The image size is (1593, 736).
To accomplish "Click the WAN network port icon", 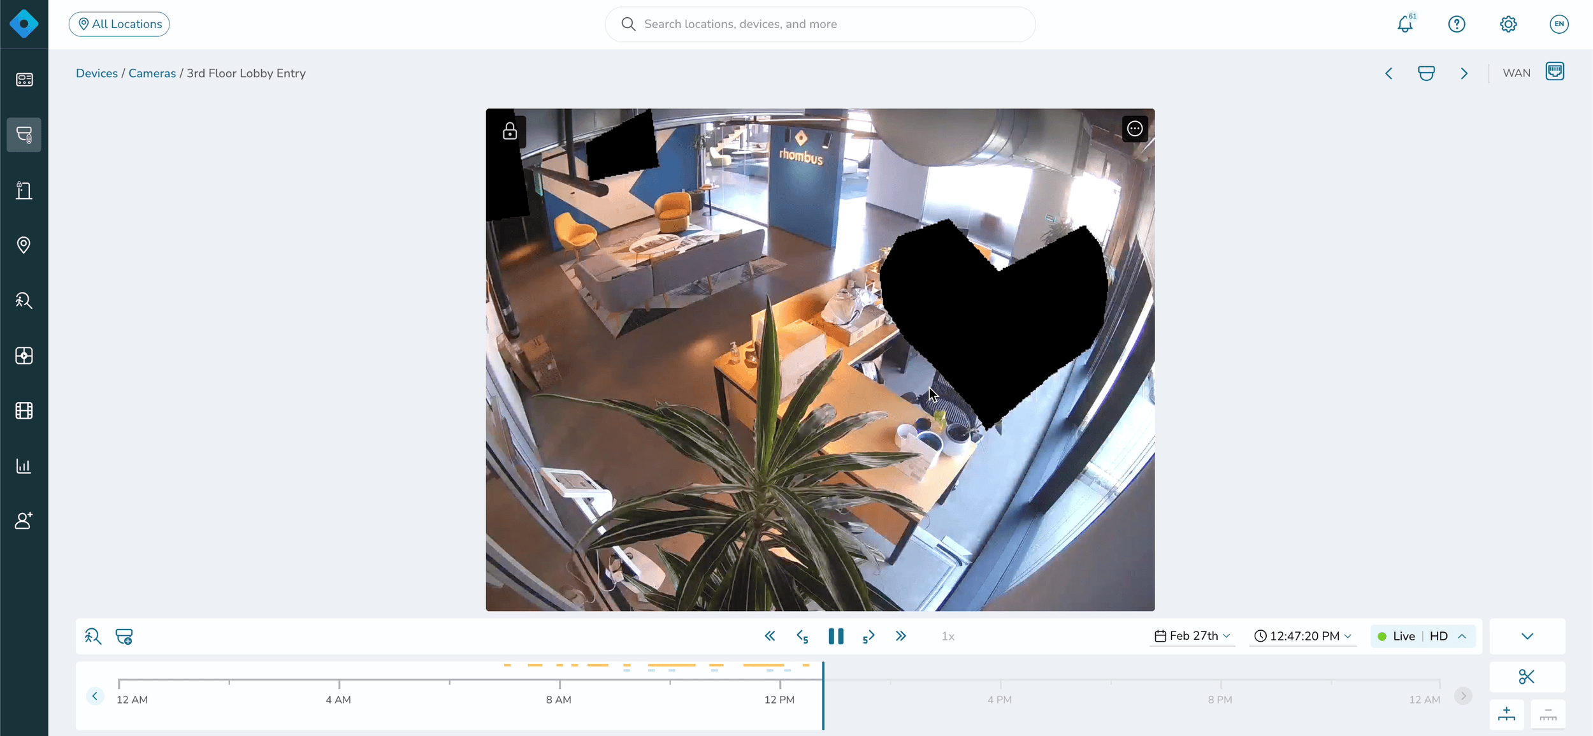I will 1555,71.
